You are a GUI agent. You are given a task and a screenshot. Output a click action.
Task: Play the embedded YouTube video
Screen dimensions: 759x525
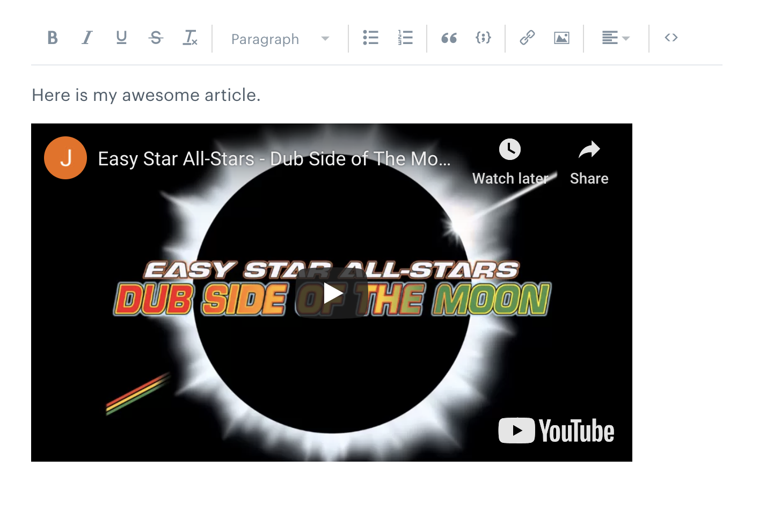click(x=332, y=293)
